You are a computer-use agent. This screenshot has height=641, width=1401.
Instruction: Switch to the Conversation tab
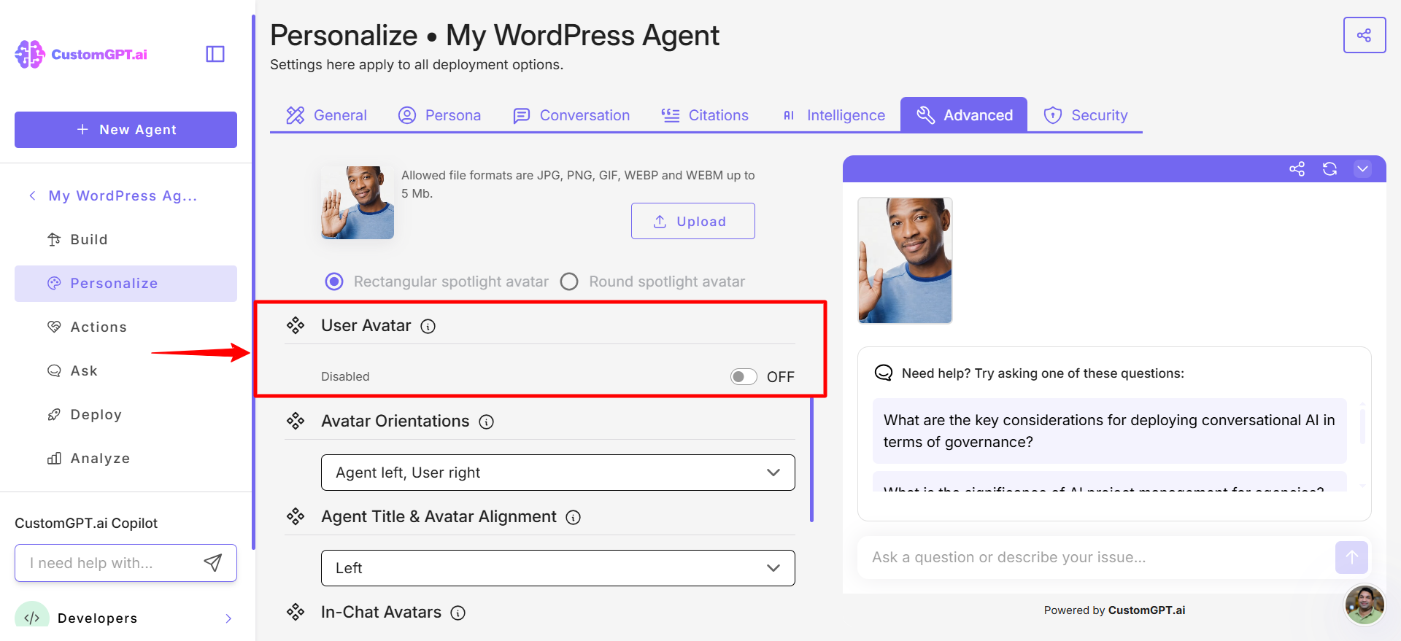[571, 115]
